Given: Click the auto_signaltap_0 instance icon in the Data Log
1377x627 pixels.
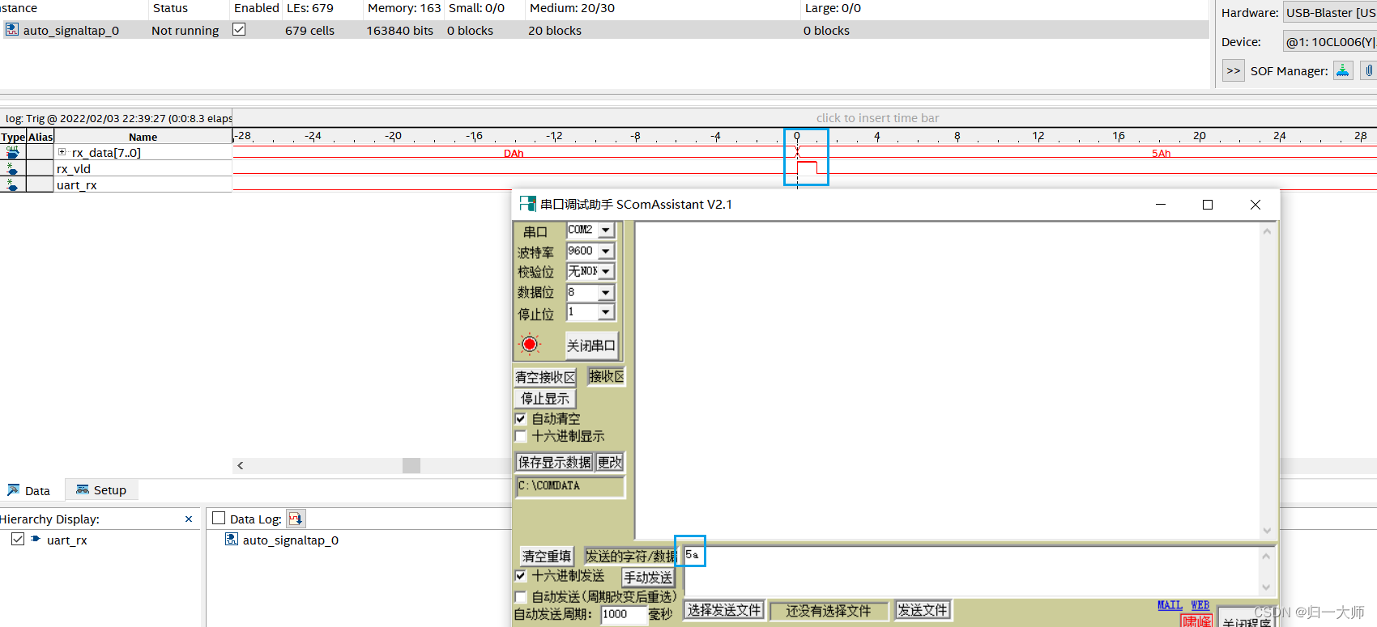Looking at the screenshot, I should coord(232,540).
